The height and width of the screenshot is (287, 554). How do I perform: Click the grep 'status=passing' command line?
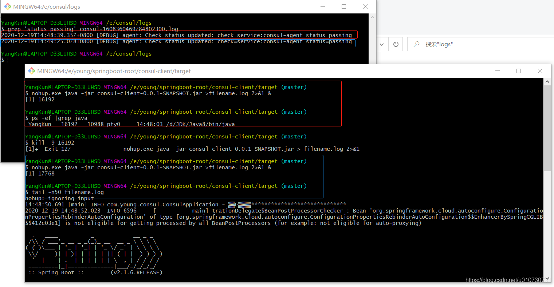[x=90, y=29]
